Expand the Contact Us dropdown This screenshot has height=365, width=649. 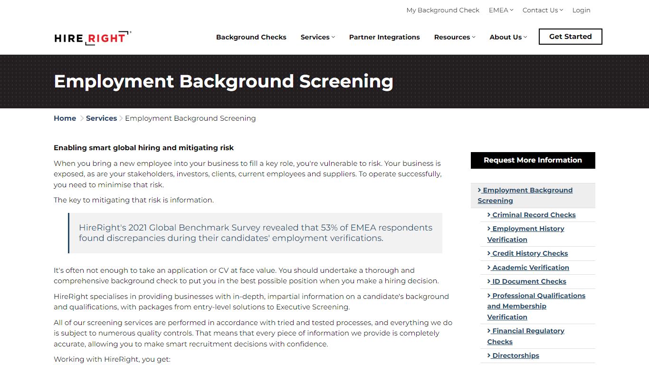click(x=543, y=10)
